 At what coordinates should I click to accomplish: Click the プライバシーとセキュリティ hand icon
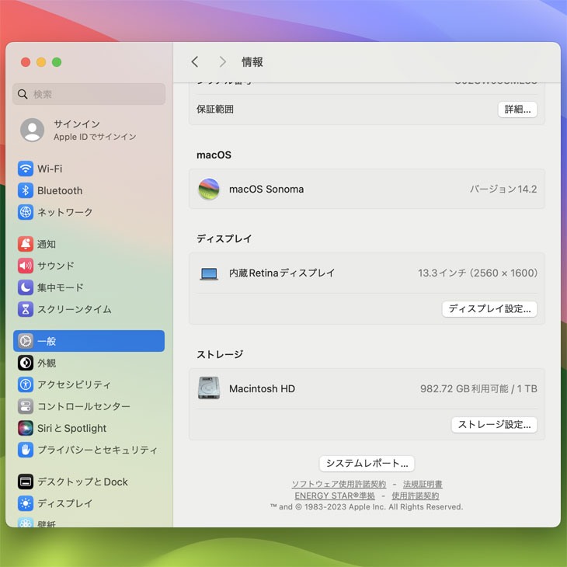coord(26,450)
